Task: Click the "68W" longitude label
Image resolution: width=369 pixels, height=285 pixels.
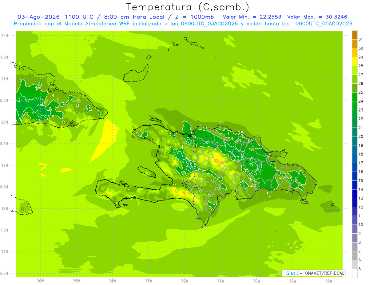Action: [x=328, y=281]
